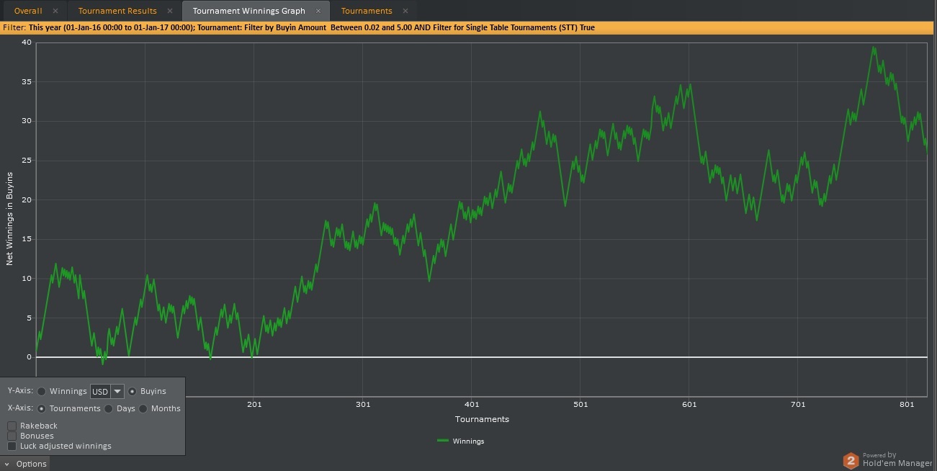Click the 0 y-axis tick label
Viewport: 937px width, 471px height.
(30, 357)
